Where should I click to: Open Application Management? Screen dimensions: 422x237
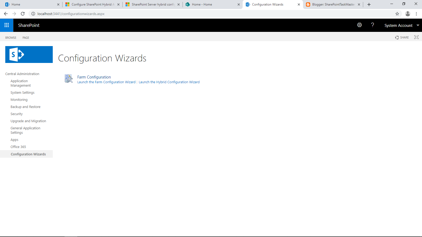(x=21, y=83)
